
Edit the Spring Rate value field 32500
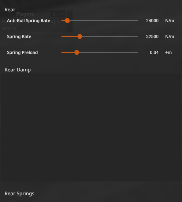153,37
